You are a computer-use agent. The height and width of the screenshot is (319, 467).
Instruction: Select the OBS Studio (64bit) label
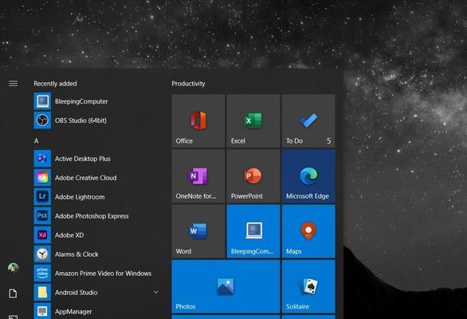(x=80, y=120)
